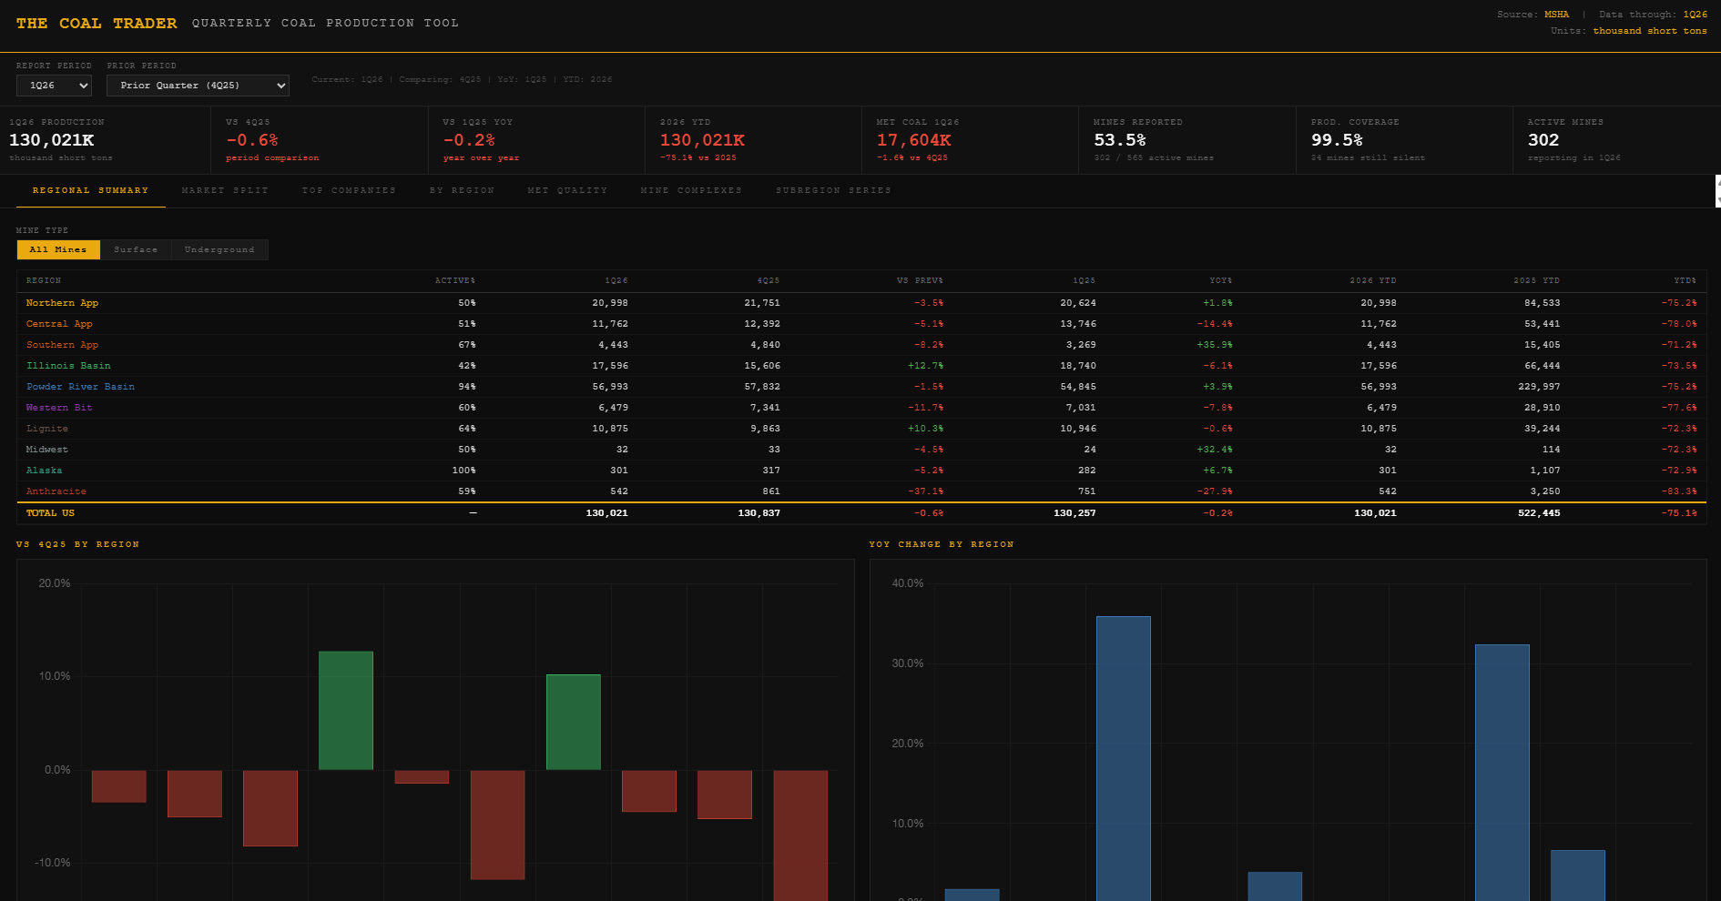Open the Prior Period dropdown (Prior Quarter 4Q25)

[x=198, y=86]
